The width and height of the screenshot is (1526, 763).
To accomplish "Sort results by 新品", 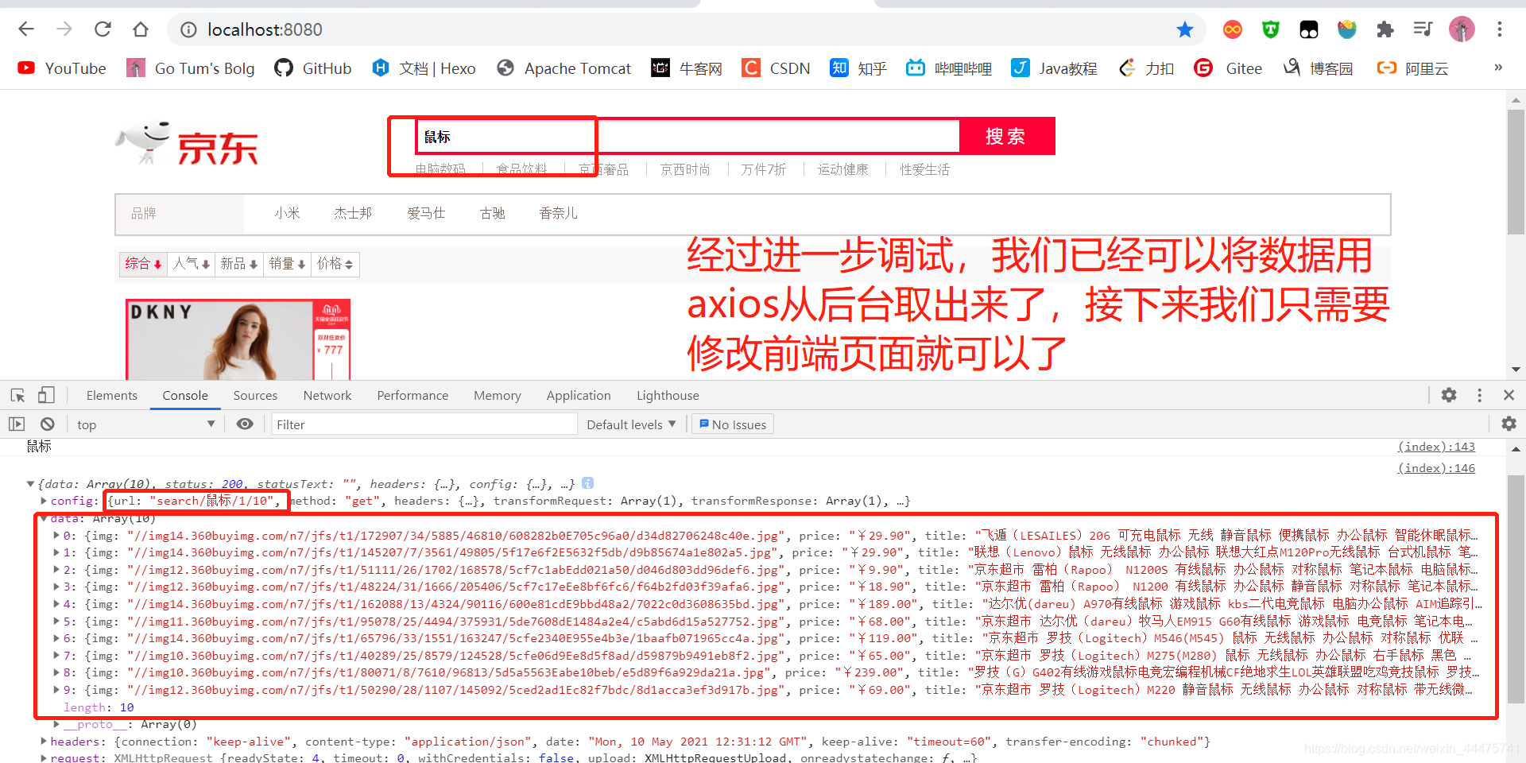I will point(239,264).
